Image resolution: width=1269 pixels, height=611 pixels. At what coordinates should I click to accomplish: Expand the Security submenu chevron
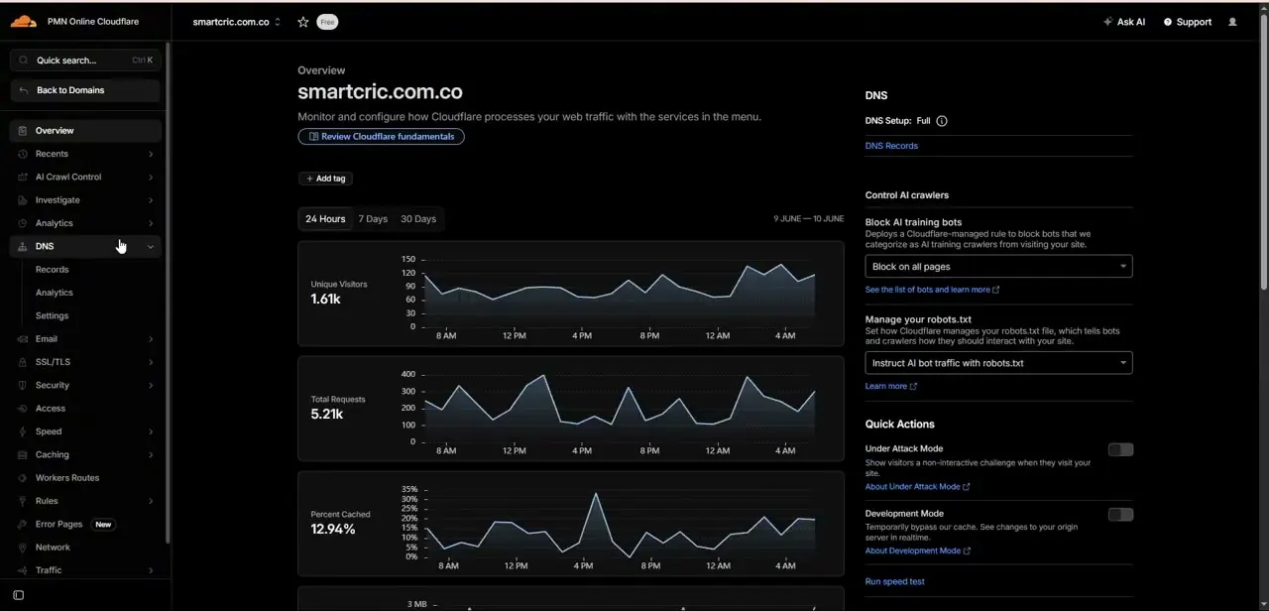(x=151, y=385)
